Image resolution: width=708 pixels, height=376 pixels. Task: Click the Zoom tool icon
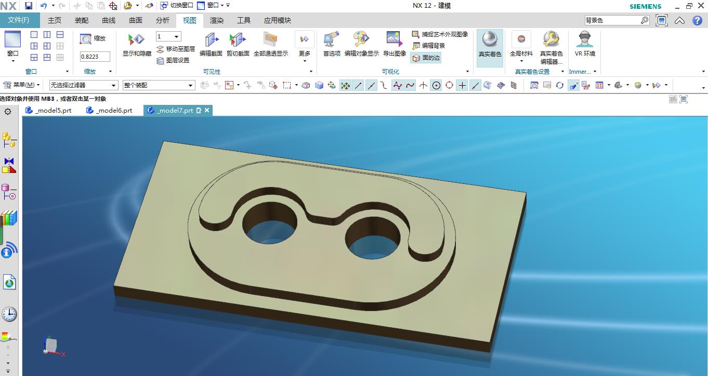(x=86, y=39)
